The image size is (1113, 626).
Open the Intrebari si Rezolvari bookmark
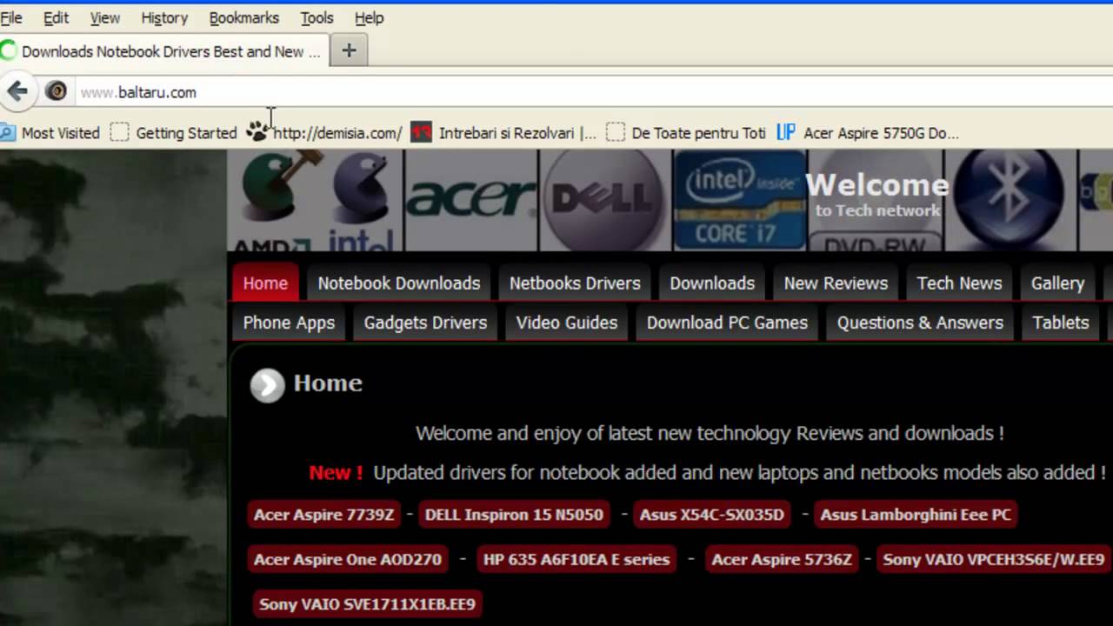pos(504,133)
